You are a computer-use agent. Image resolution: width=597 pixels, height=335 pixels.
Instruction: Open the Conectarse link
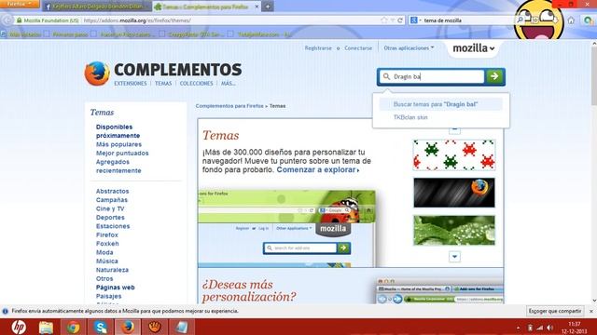point(358,48)
